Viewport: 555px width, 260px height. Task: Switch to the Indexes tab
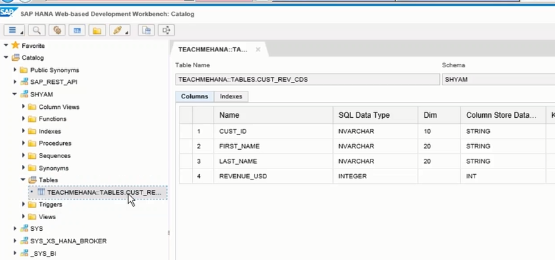(x=231, y=96)
